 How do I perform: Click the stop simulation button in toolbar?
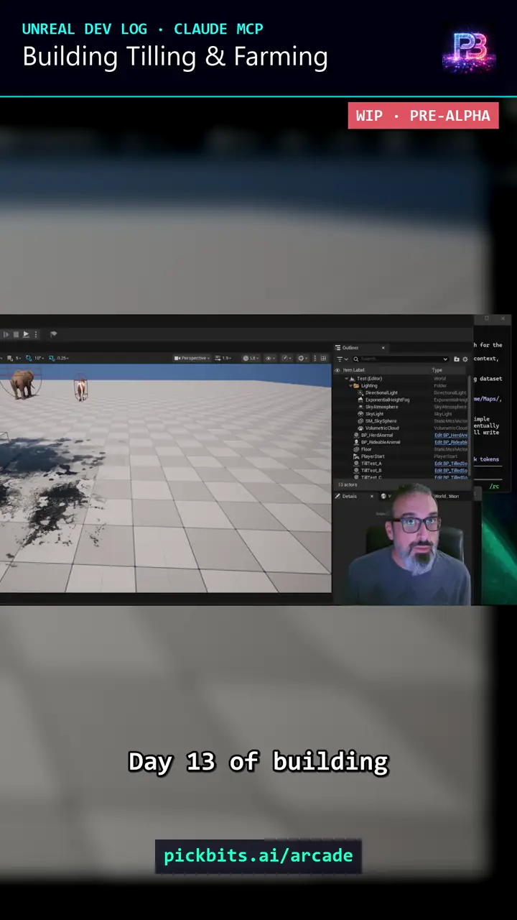[x=16, y=334]
